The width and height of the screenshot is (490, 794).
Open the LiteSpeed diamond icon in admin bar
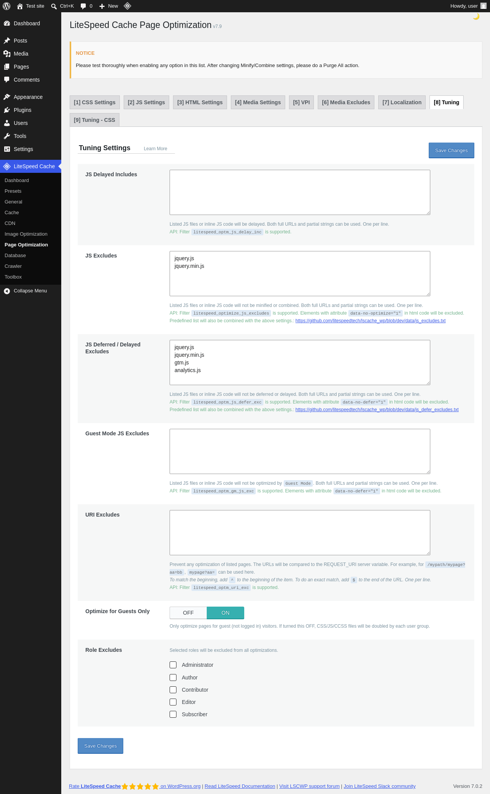coord(127,6)
